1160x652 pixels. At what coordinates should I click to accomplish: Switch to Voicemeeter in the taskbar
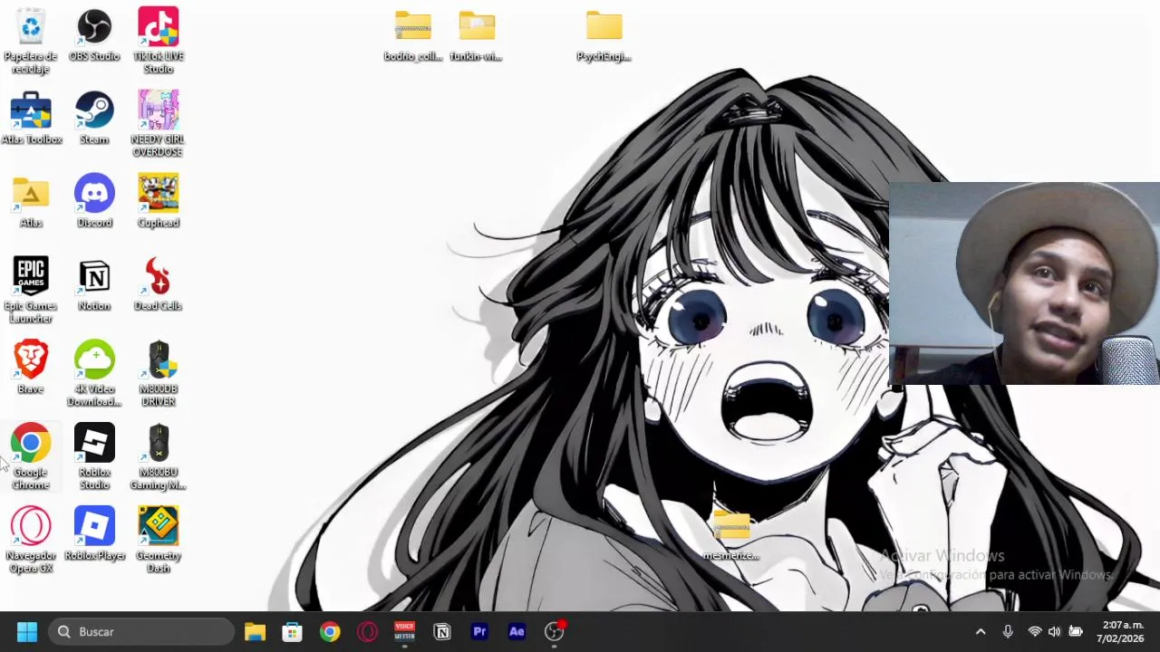point(404,631)
